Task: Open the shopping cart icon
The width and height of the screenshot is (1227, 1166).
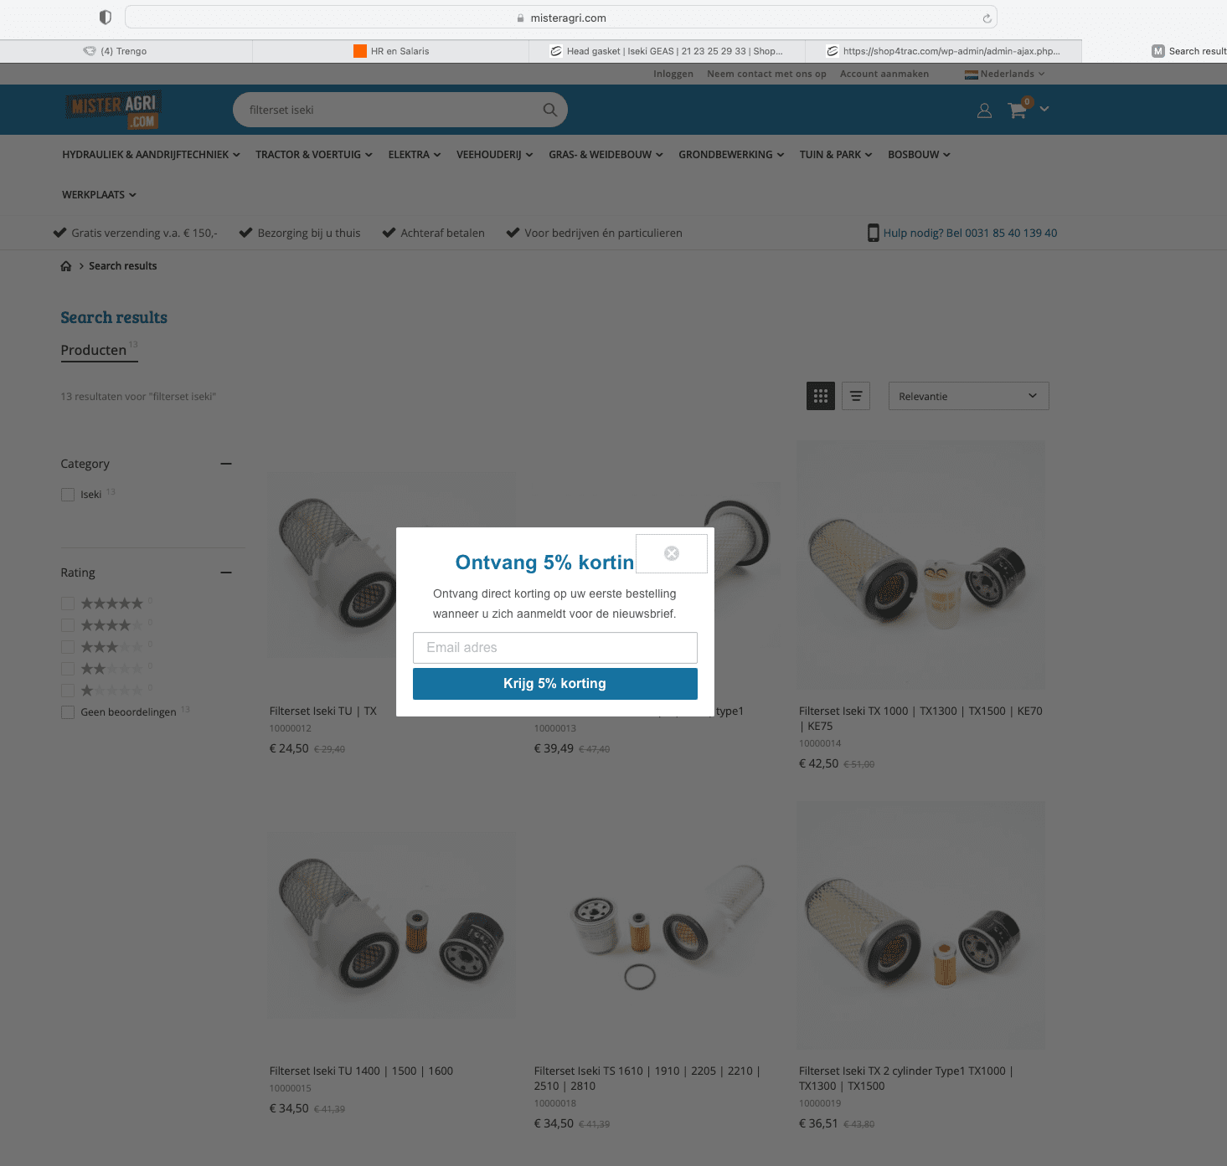Action: pos(1018,110)
